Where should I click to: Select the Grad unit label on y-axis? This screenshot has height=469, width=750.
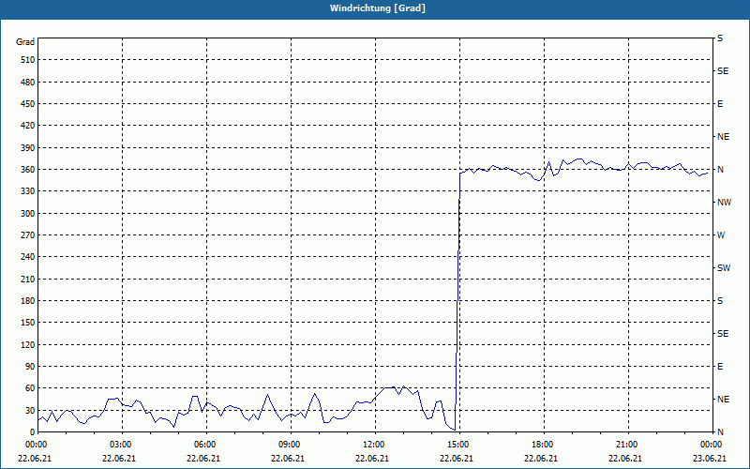[25, 42]
